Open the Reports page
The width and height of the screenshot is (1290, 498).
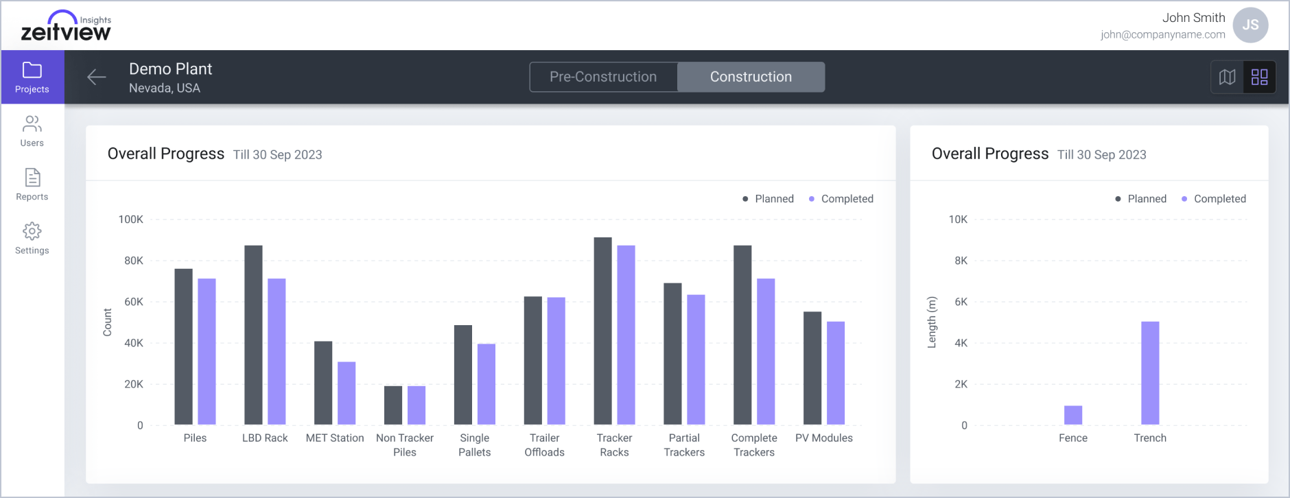coord(32,185)
